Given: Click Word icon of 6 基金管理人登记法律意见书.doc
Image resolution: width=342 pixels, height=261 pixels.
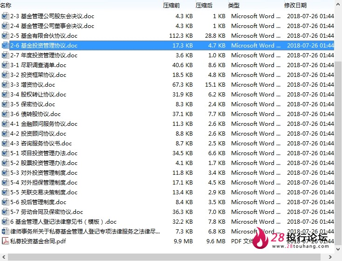Looking at the screenshot, I should coord(5,222).
